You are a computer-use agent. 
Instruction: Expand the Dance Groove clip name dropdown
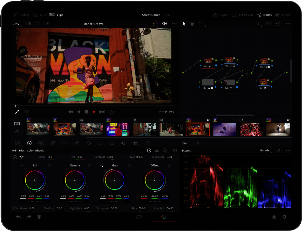tap(94, 24)
